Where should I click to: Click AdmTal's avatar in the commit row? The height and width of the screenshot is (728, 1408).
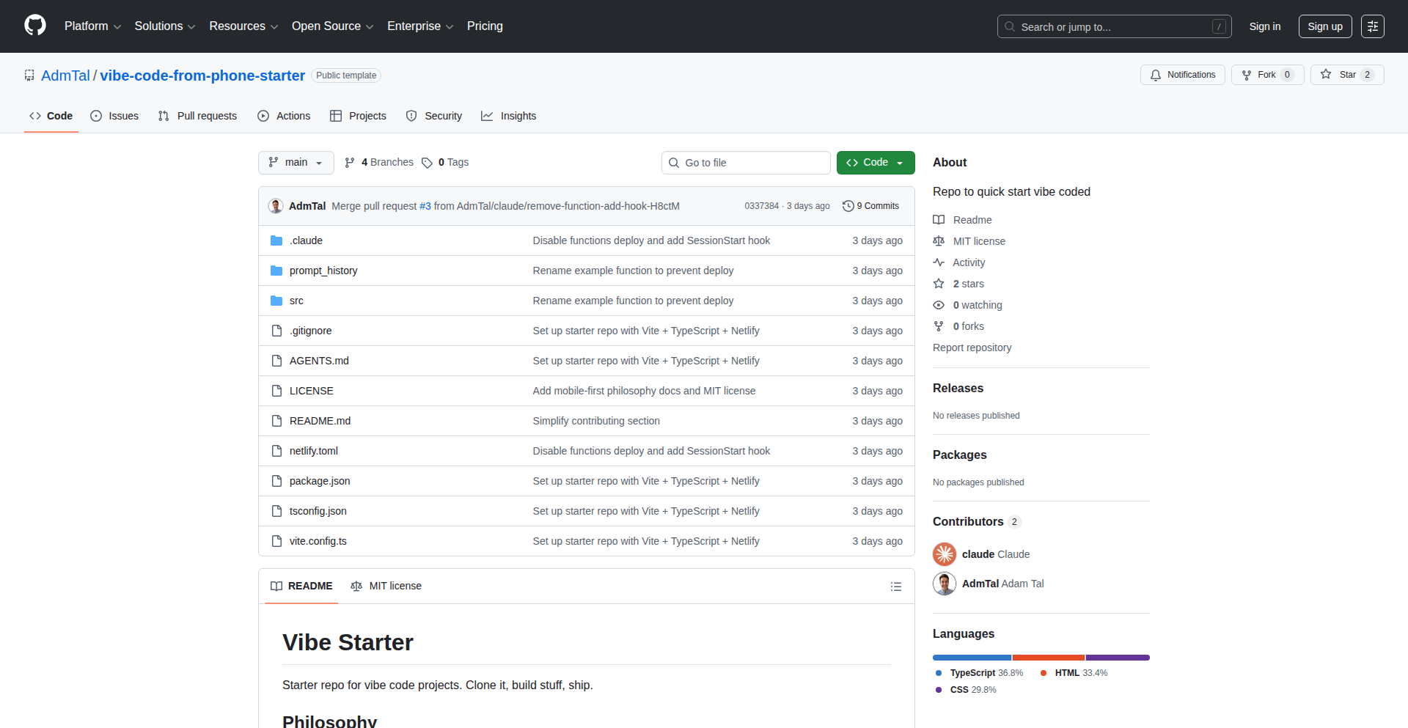point(276,206)
